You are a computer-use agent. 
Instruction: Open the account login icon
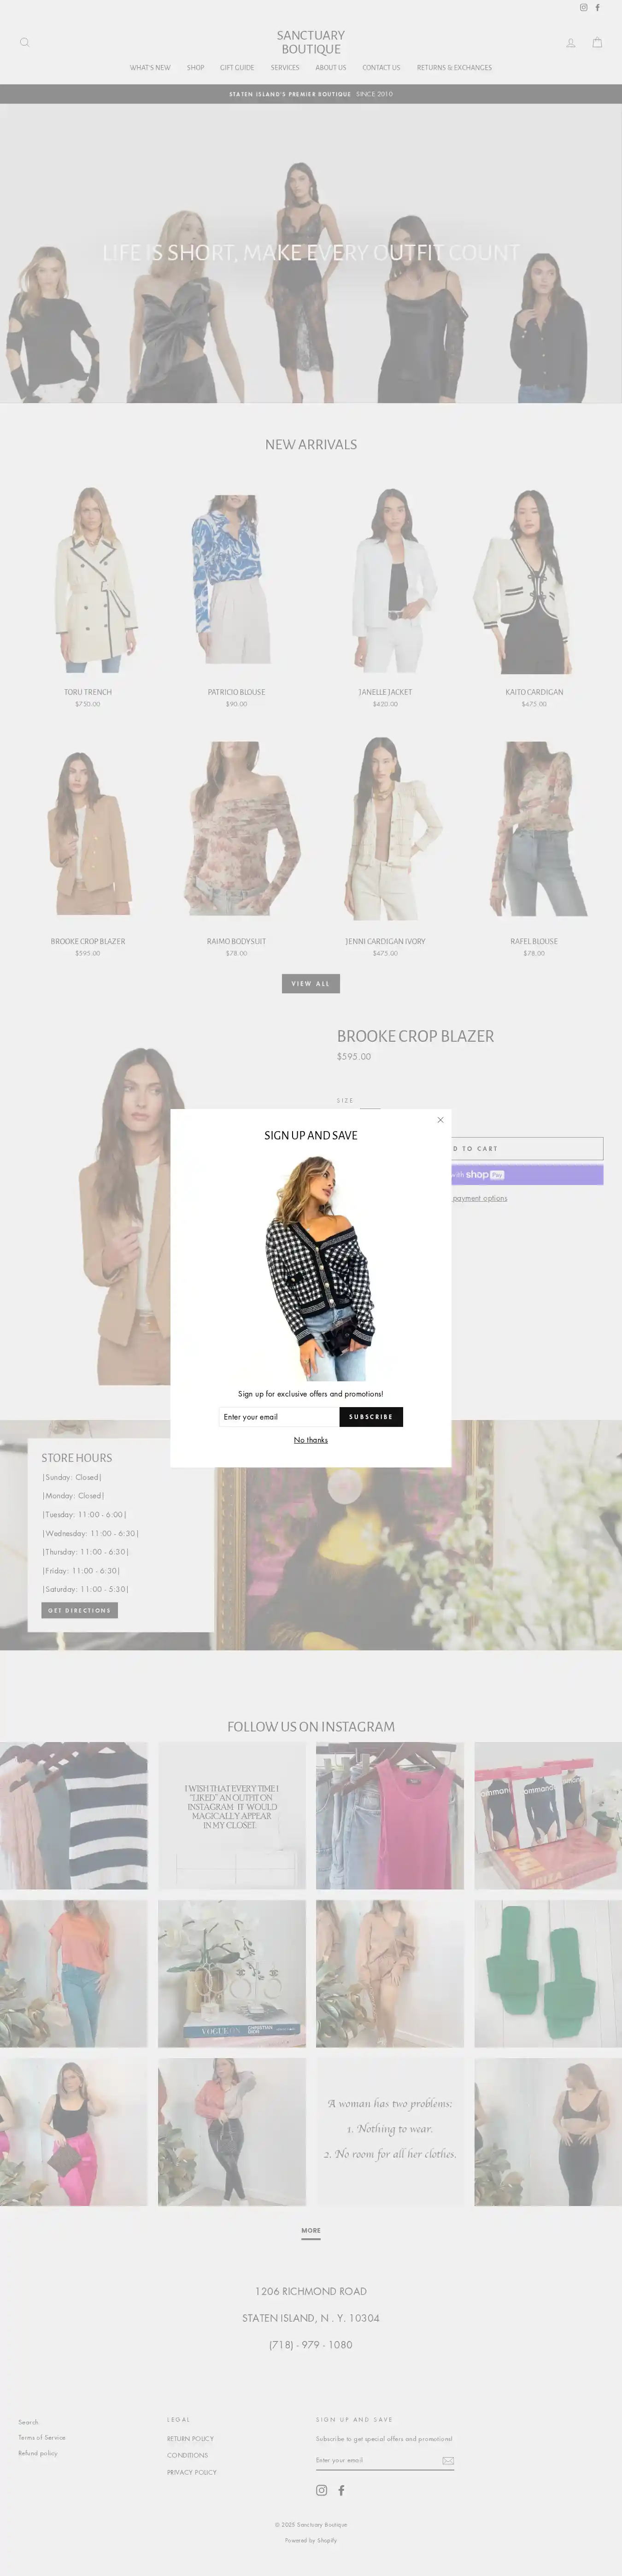[571, 42]
